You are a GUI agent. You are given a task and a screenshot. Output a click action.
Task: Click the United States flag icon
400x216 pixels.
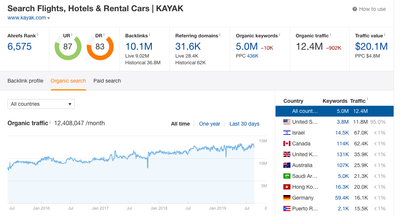point(287,121)
